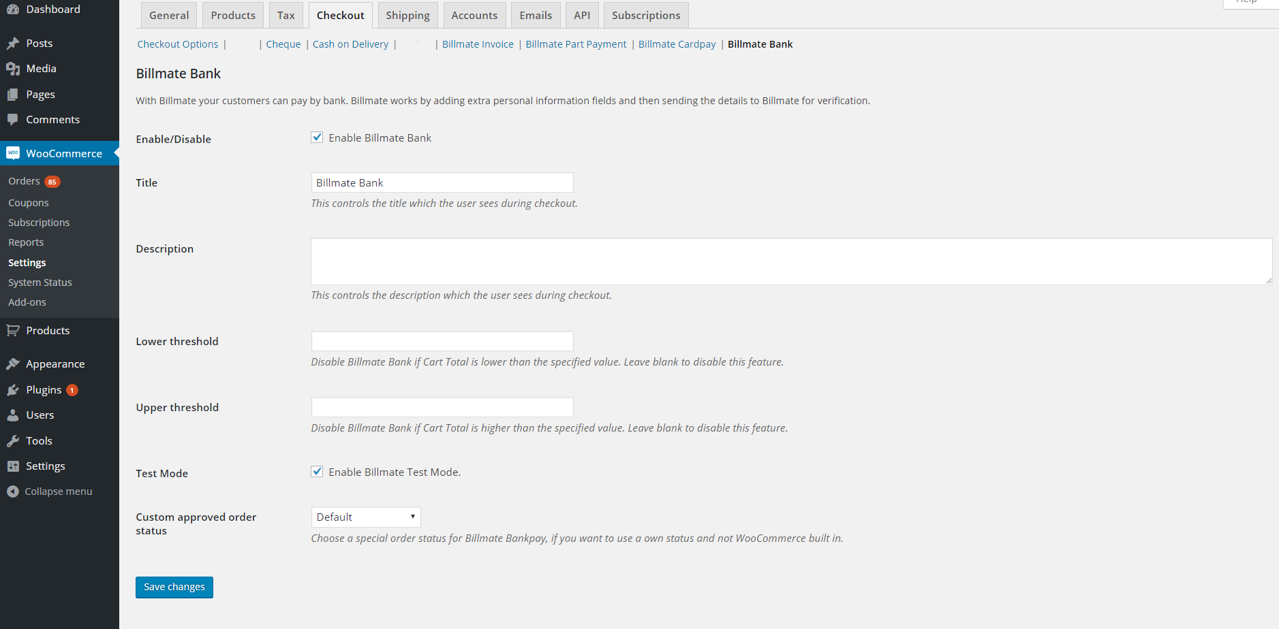Open the Plugins menu item
1279x629 pixels.
[x=44, y=390]
